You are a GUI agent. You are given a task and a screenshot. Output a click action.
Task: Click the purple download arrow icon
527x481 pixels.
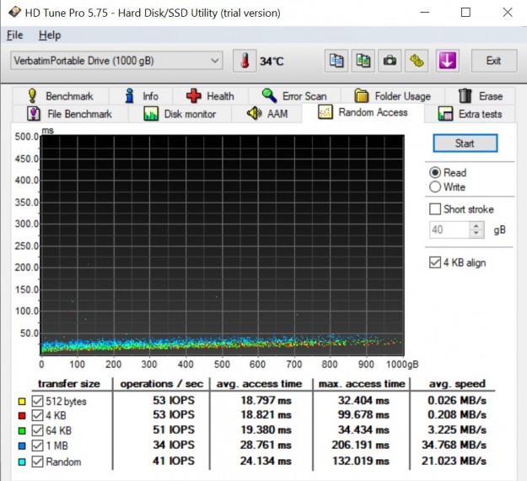pos(447,61)
